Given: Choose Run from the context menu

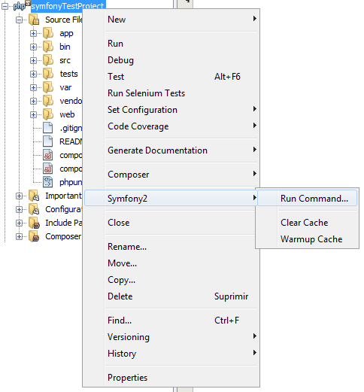Looking at the screenshot, I should 171,44.
